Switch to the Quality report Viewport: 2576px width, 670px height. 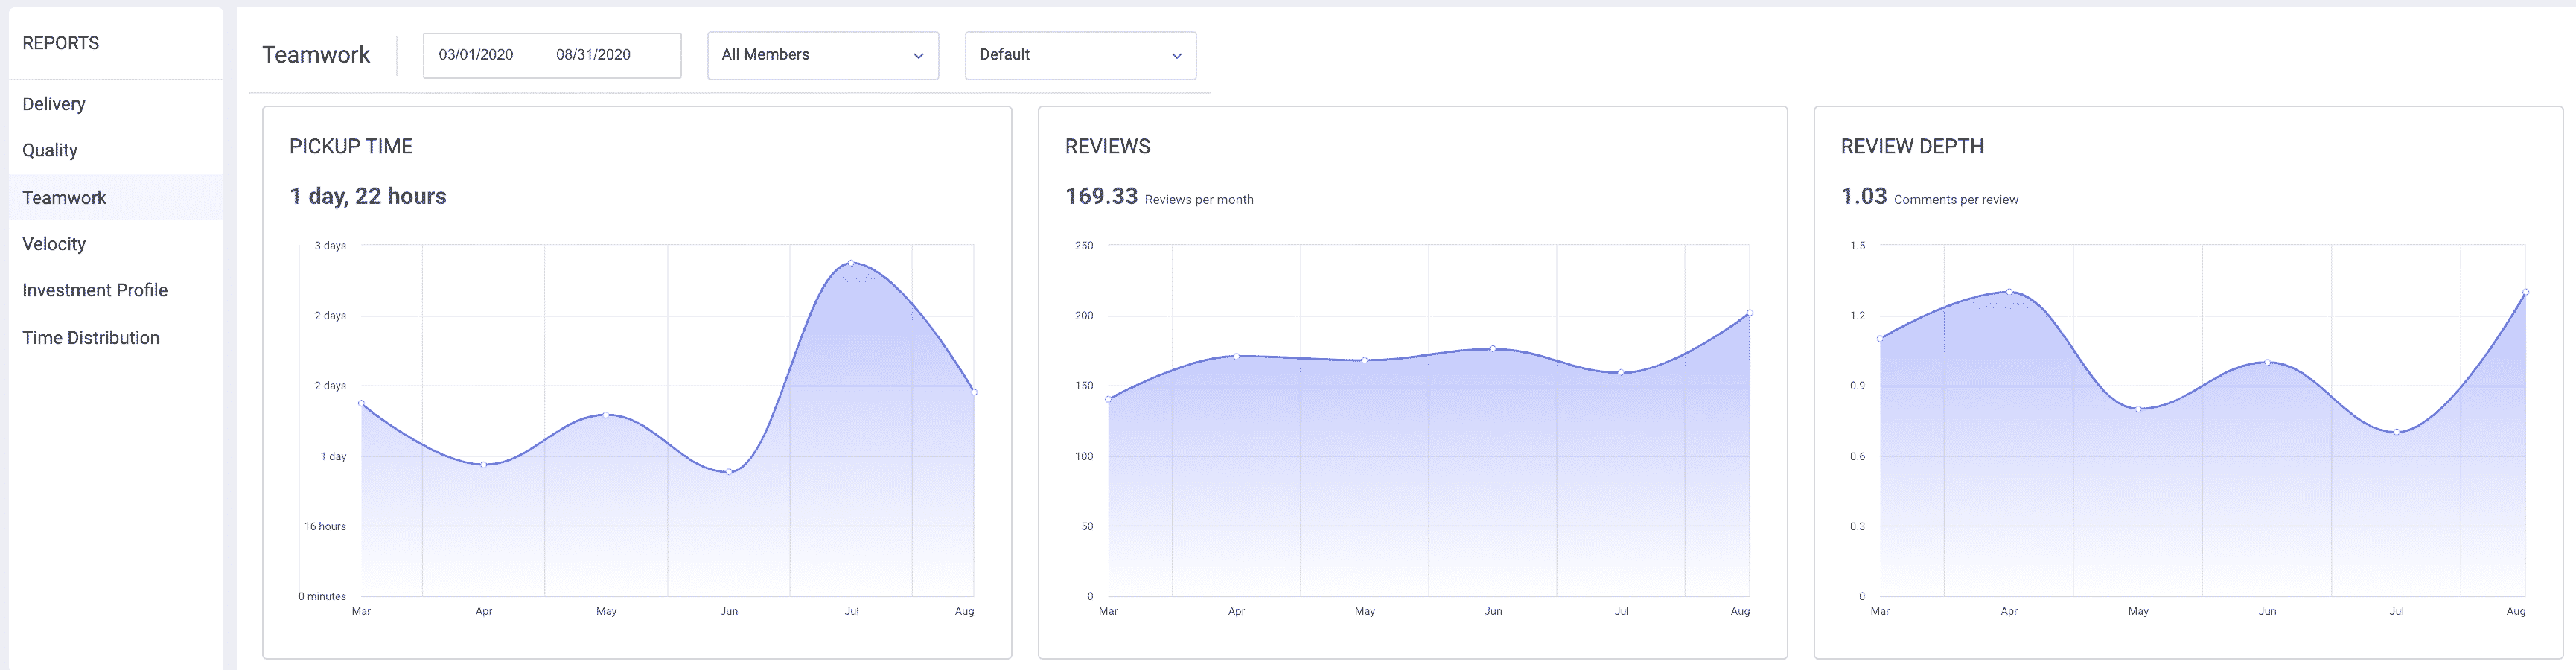(50, 150)
